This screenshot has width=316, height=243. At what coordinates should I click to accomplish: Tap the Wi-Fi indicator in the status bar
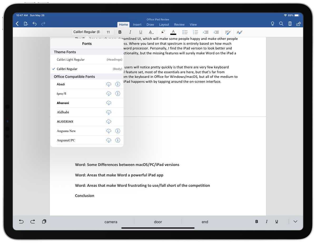point(285,15)
